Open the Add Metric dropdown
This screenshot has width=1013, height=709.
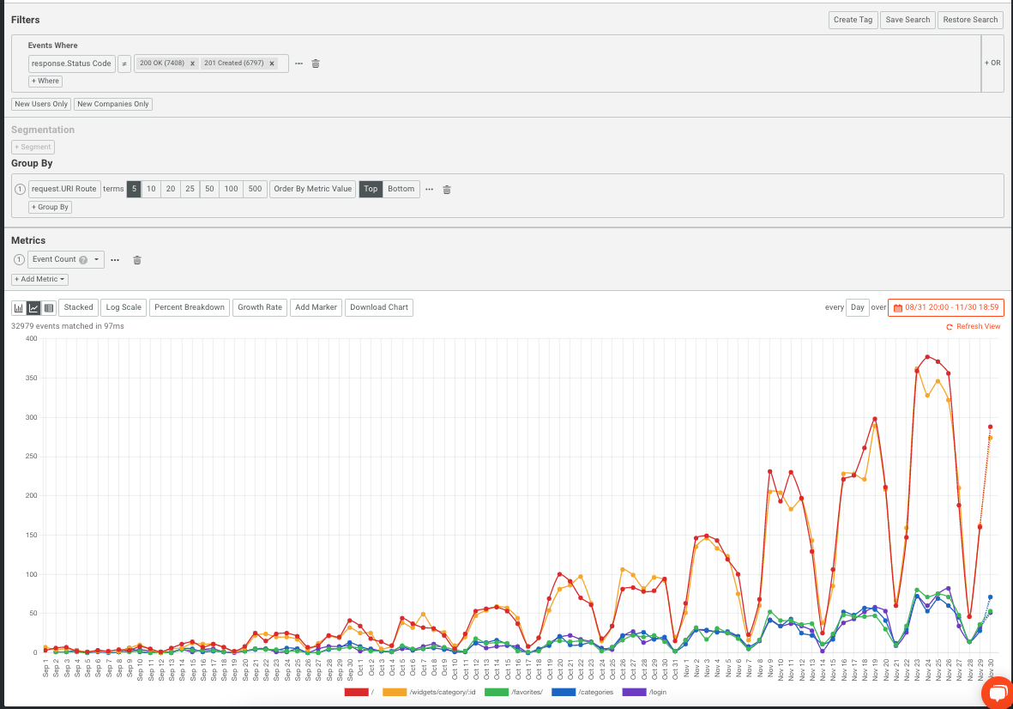(x=39, y=279)
